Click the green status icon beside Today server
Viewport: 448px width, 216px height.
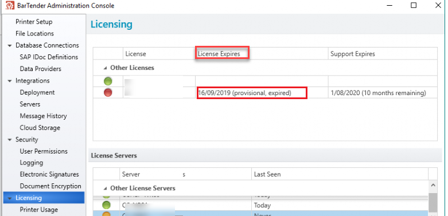tap(106, 205)
